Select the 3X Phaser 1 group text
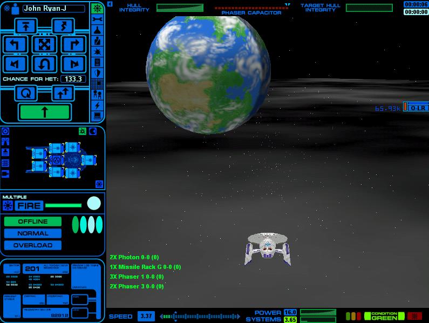Viewport: 429px width, 323px height. [x=137, y=277]
